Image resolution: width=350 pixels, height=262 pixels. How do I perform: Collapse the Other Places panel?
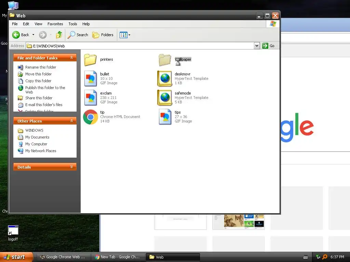[x=71, y=121]
